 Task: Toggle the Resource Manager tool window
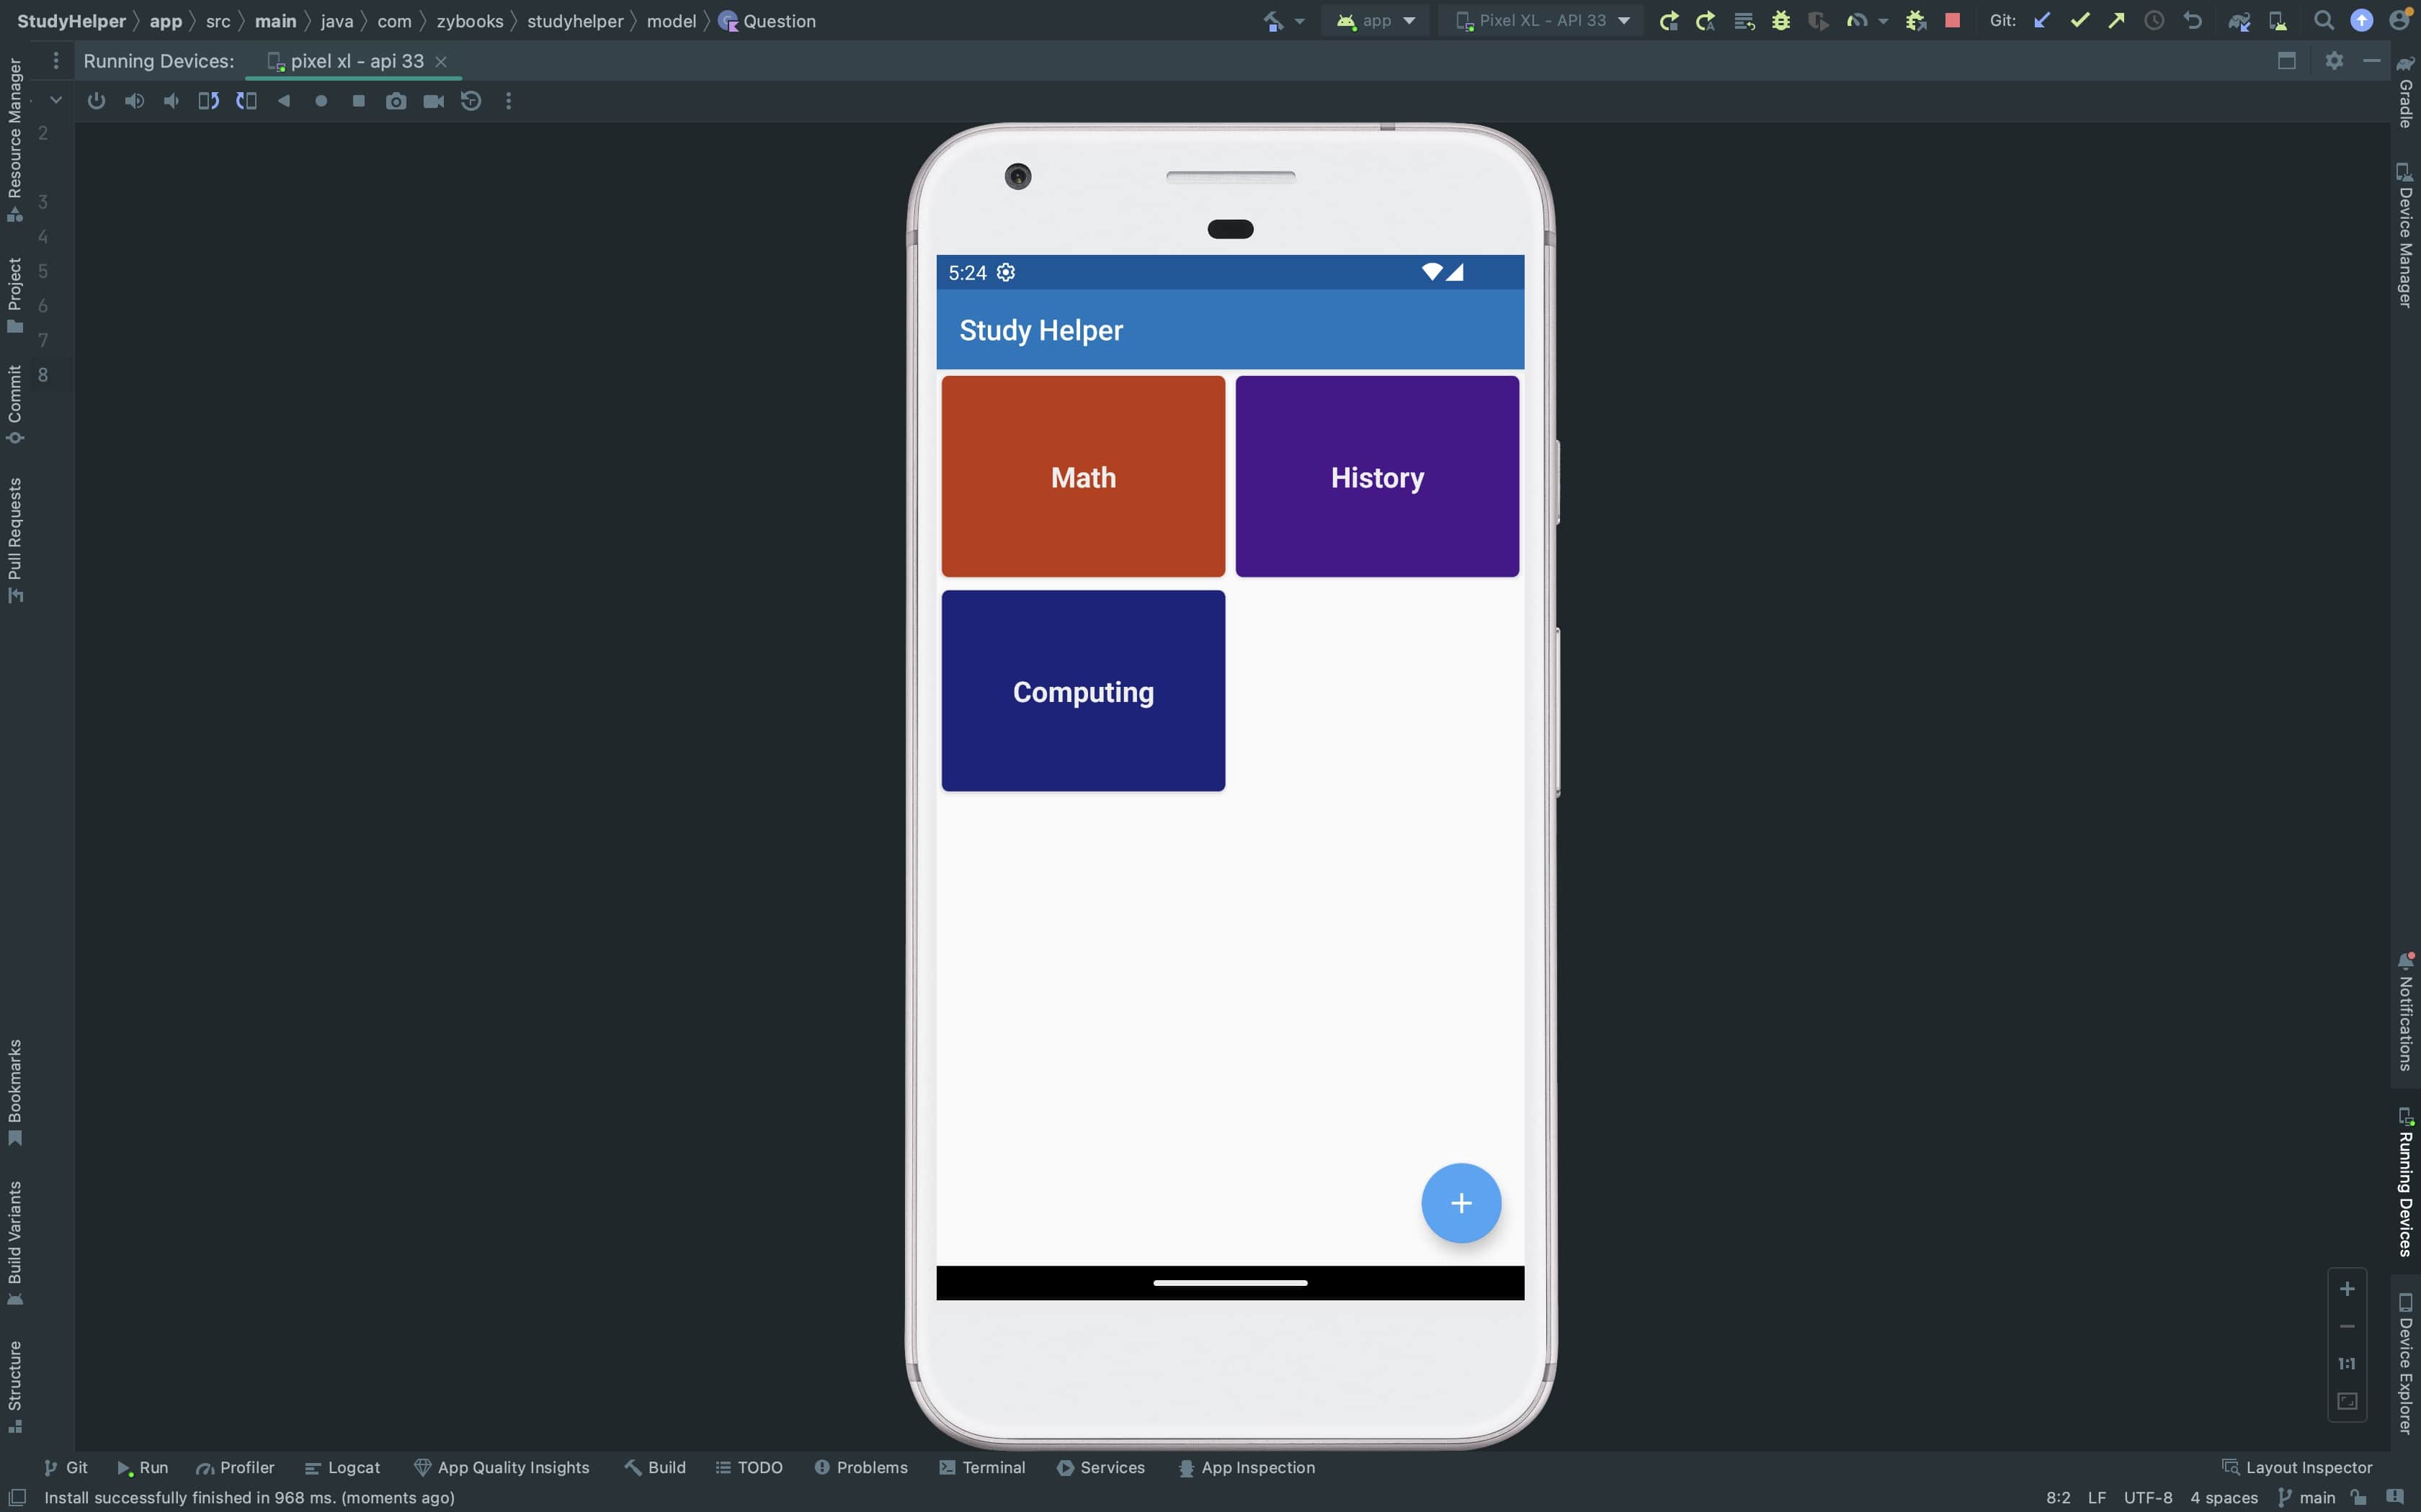[x=15, y=140]
